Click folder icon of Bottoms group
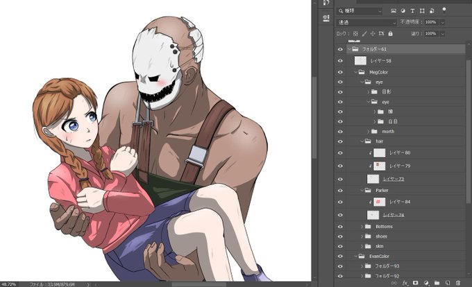The height and width of the screenshot is (287, 472). pyautogui.click(x=368, y=226)
